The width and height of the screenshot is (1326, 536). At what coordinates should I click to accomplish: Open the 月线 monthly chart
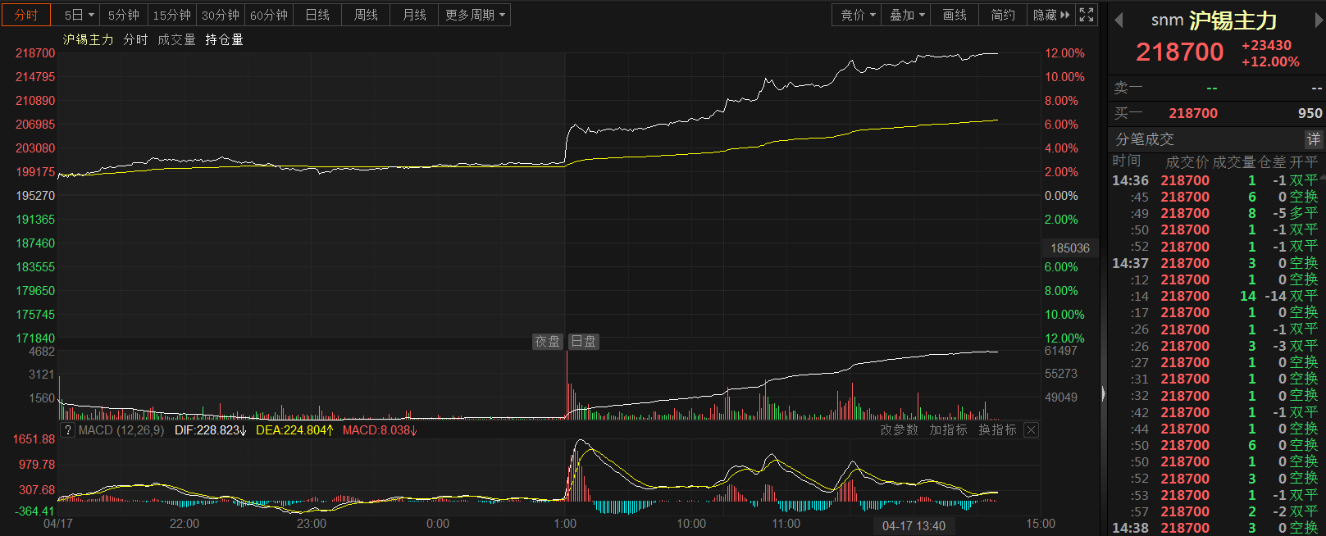[414, 15]
